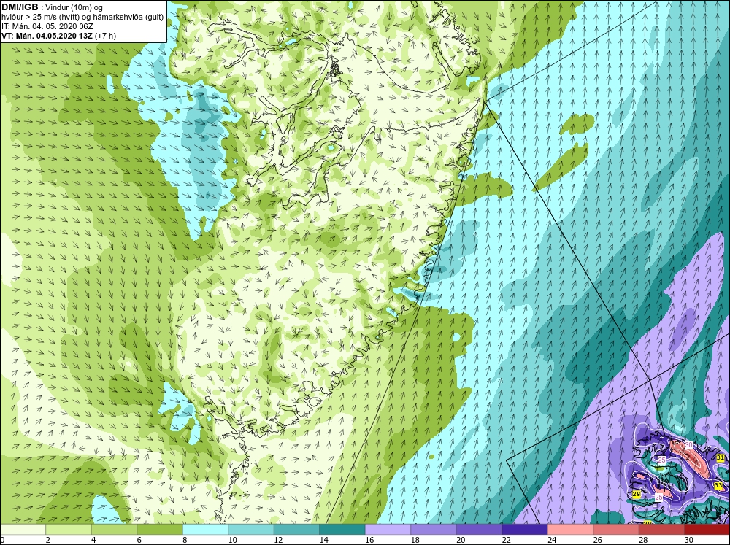Viewport: 730px width, 545px height.
Task: Click the '24' legend scale value
Action: click(x=552, y=540)
